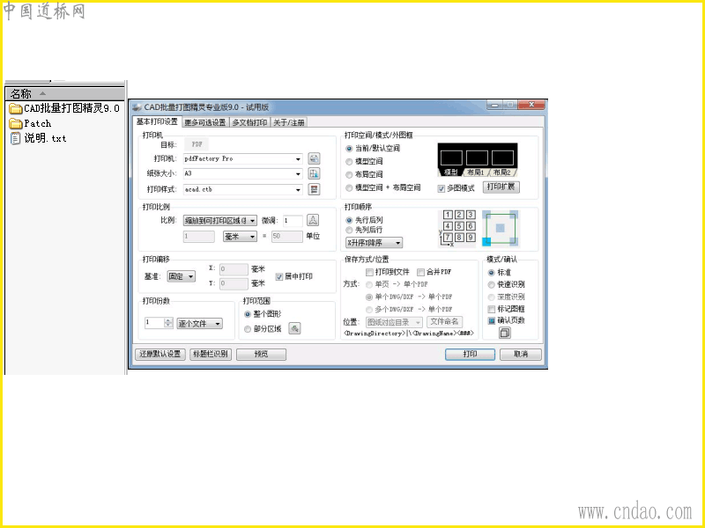Open the 比例 scale dropdown
705x528 pixels.
pyautogui.click(x=219, y=221)
